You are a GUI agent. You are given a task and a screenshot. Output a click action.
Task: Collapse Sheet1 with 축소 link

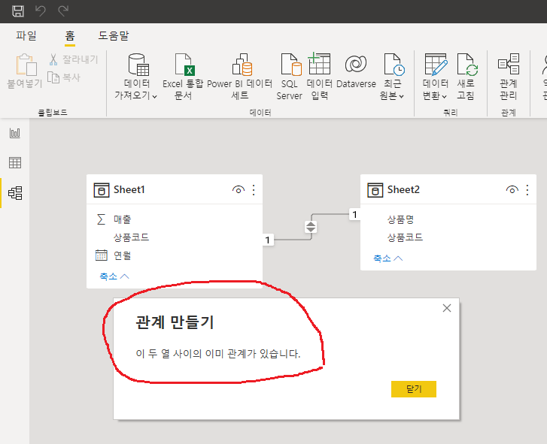(x=114, y=276)
